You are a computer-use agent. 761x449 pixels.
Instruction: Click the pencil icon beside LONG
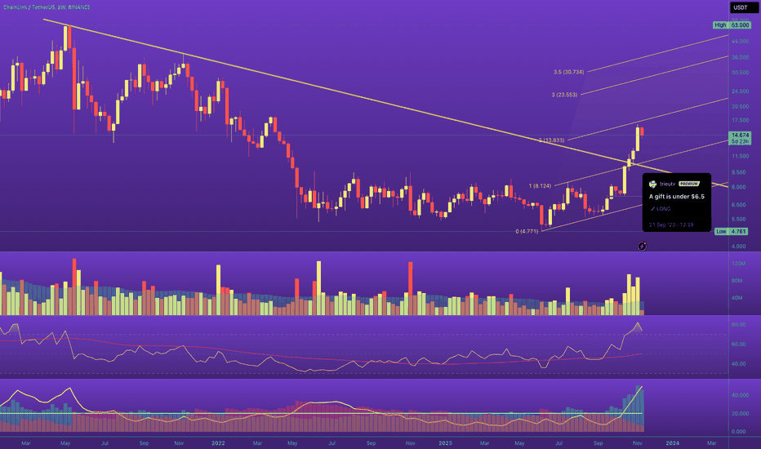coord(652,209)
